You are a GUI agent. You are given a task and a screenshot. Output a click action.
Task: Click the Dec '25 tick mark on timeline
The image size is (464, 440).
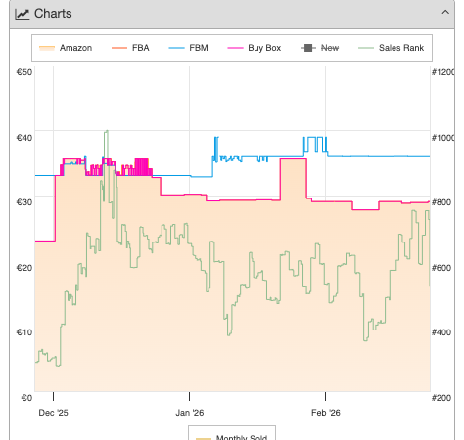pos(54,397)
